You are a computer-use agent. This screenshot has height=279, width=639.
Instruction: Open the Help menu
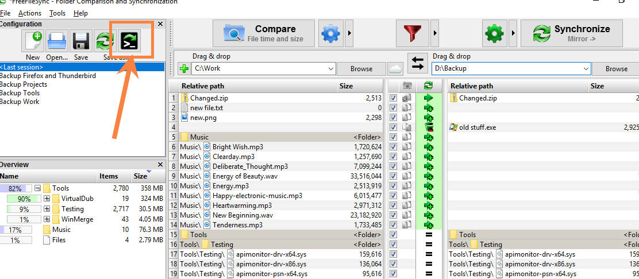click(x=80, y=13)
